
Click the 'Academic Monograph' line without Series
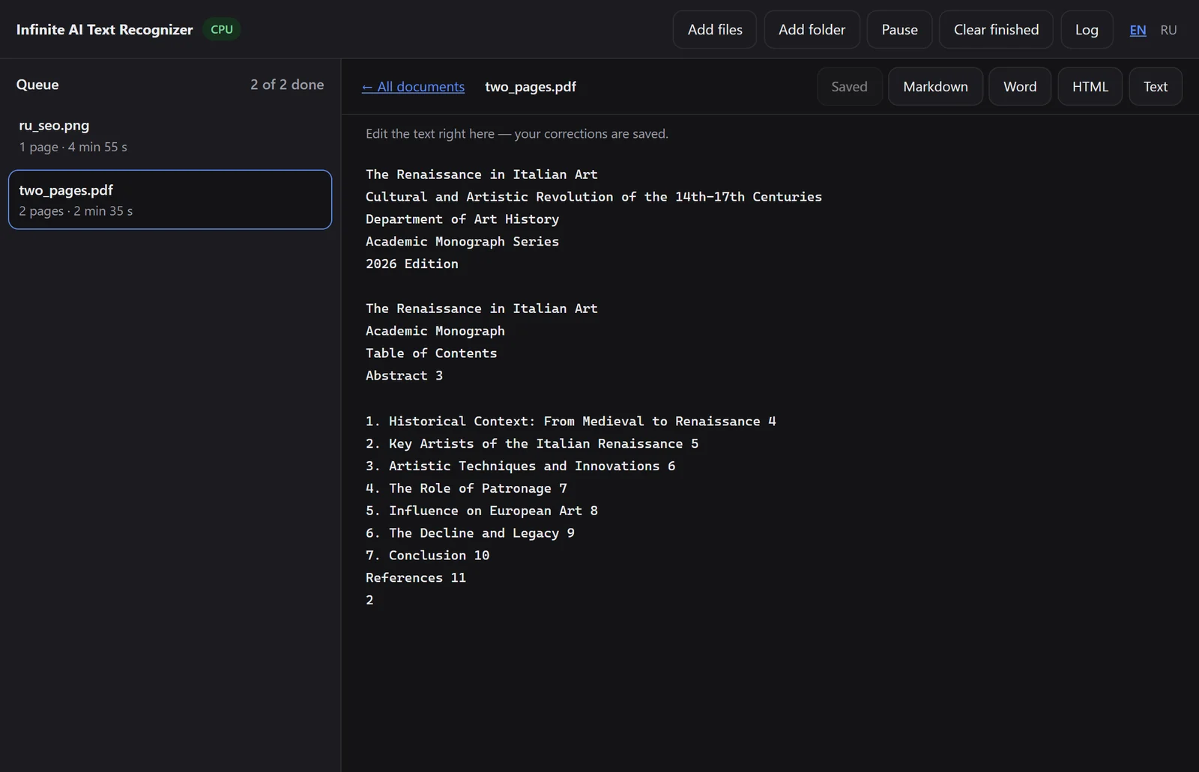(x=435, y=331)
